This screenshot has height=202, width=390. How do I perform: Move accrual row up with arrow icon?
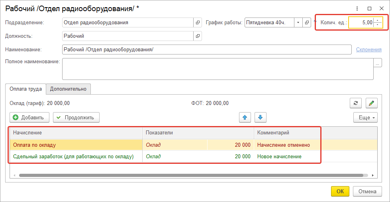tap(245, 117)
